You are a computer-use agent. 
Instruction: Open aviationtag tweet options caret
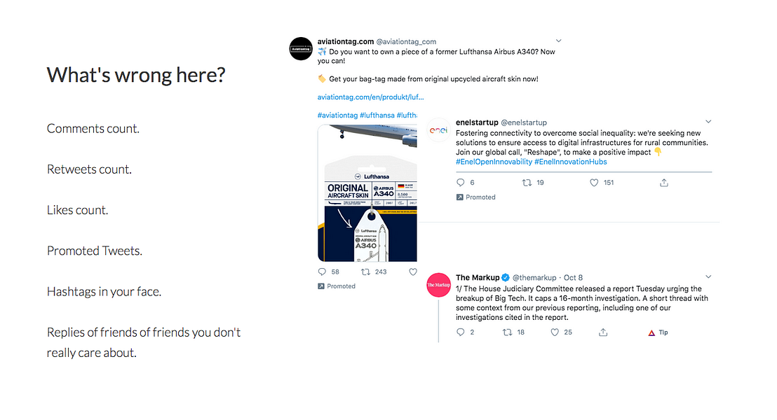558,41
